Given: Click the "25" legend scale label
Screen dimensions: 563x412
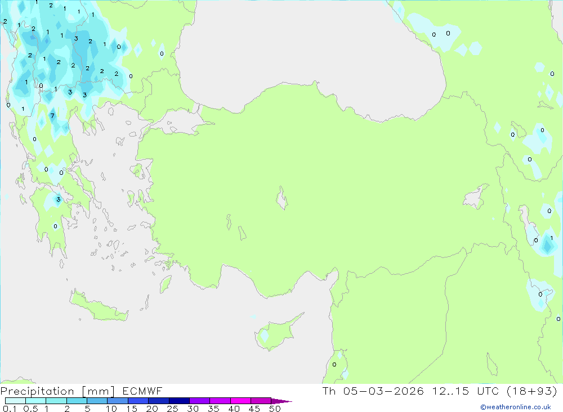Looking at the screenshot, I should [x=173, y=409].
